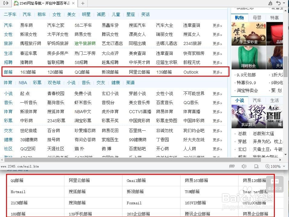Image resolution: width=289 pixels, height=217 pixels.
Task: Open the 限时秒杀 green sweater thumbnail
Action: (x=248, y=57)
